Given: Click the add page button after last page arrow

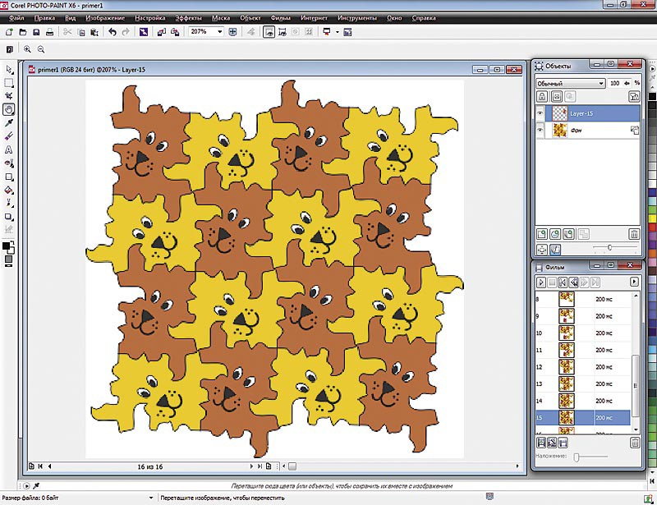Looking at the screenshot, I should (x=269, y=466).
